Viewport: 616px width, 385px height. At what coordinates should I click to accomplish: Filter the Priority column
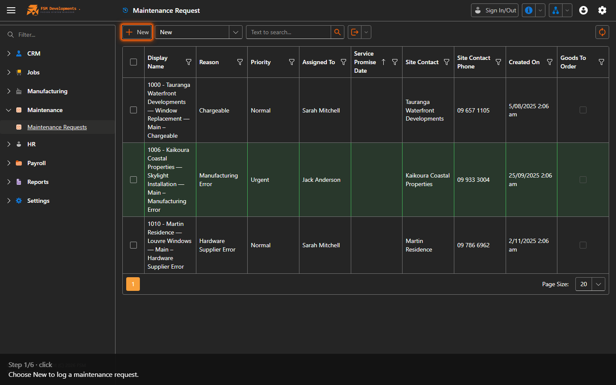292,62
